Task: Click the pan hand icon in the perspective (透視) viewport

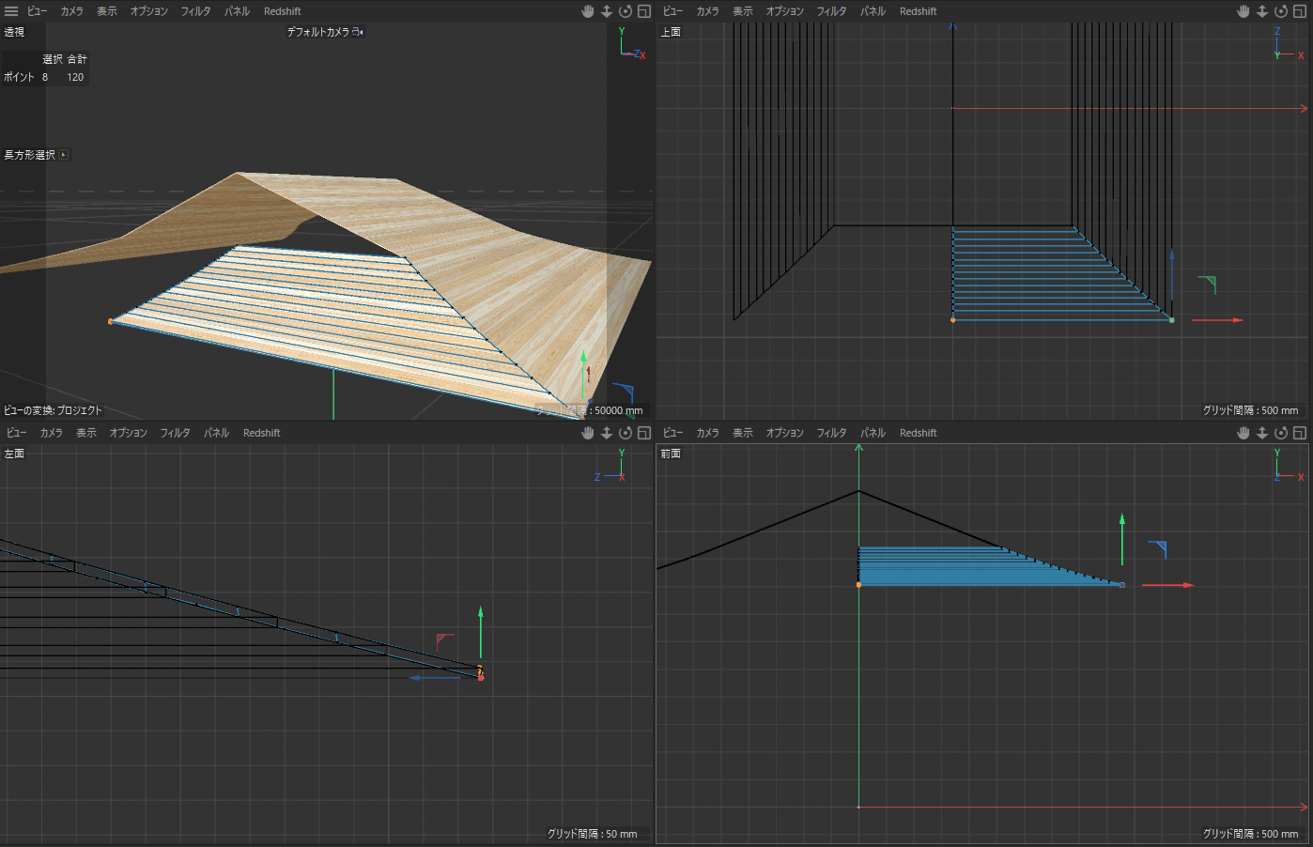Action: click(588, 11)
